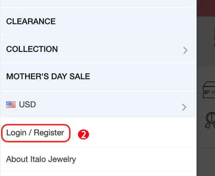Open the CLEARANCE menu item
This screenshot has height=176, width=215.
tap(31, 21)
